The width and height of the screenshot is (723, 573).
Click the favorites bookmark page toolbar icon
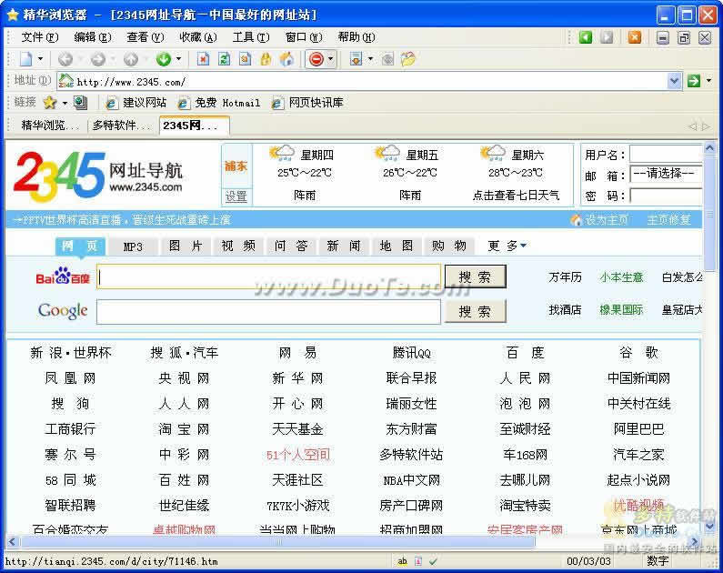pyautogui.click(x=356, y=59)
